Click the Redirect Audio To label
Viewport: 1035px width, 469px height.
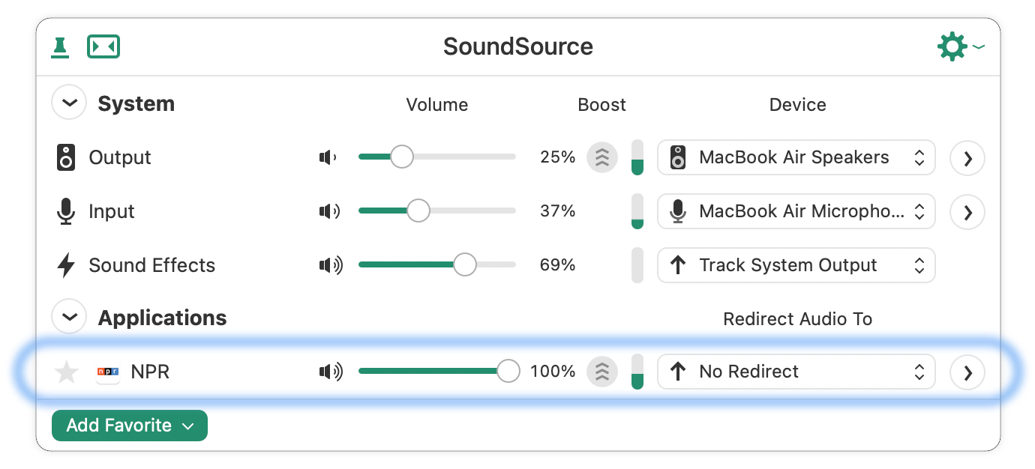(x=797, y=319)
